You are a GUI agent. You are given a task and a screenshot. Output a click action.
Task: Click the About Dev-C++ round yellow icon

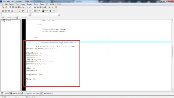[23, 11]
